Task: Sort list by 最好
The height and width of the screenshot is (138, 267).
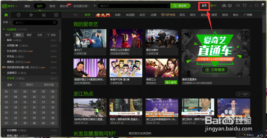Action: [8, 35]
